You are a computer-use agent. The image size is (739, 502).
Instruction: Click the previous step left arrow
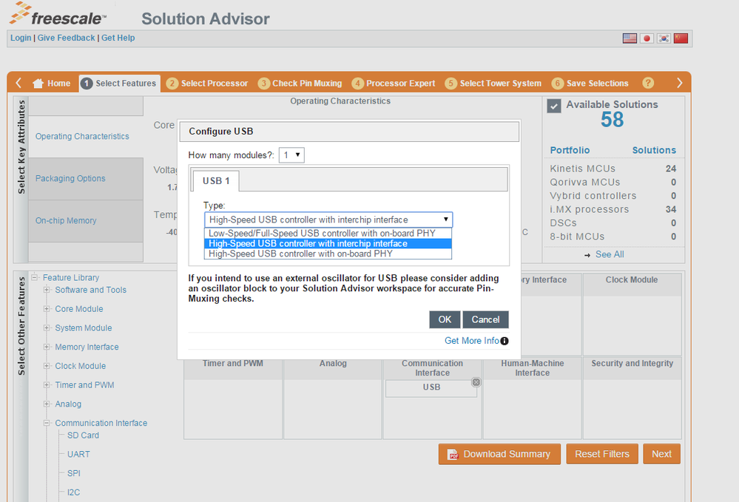pos(18,83)
